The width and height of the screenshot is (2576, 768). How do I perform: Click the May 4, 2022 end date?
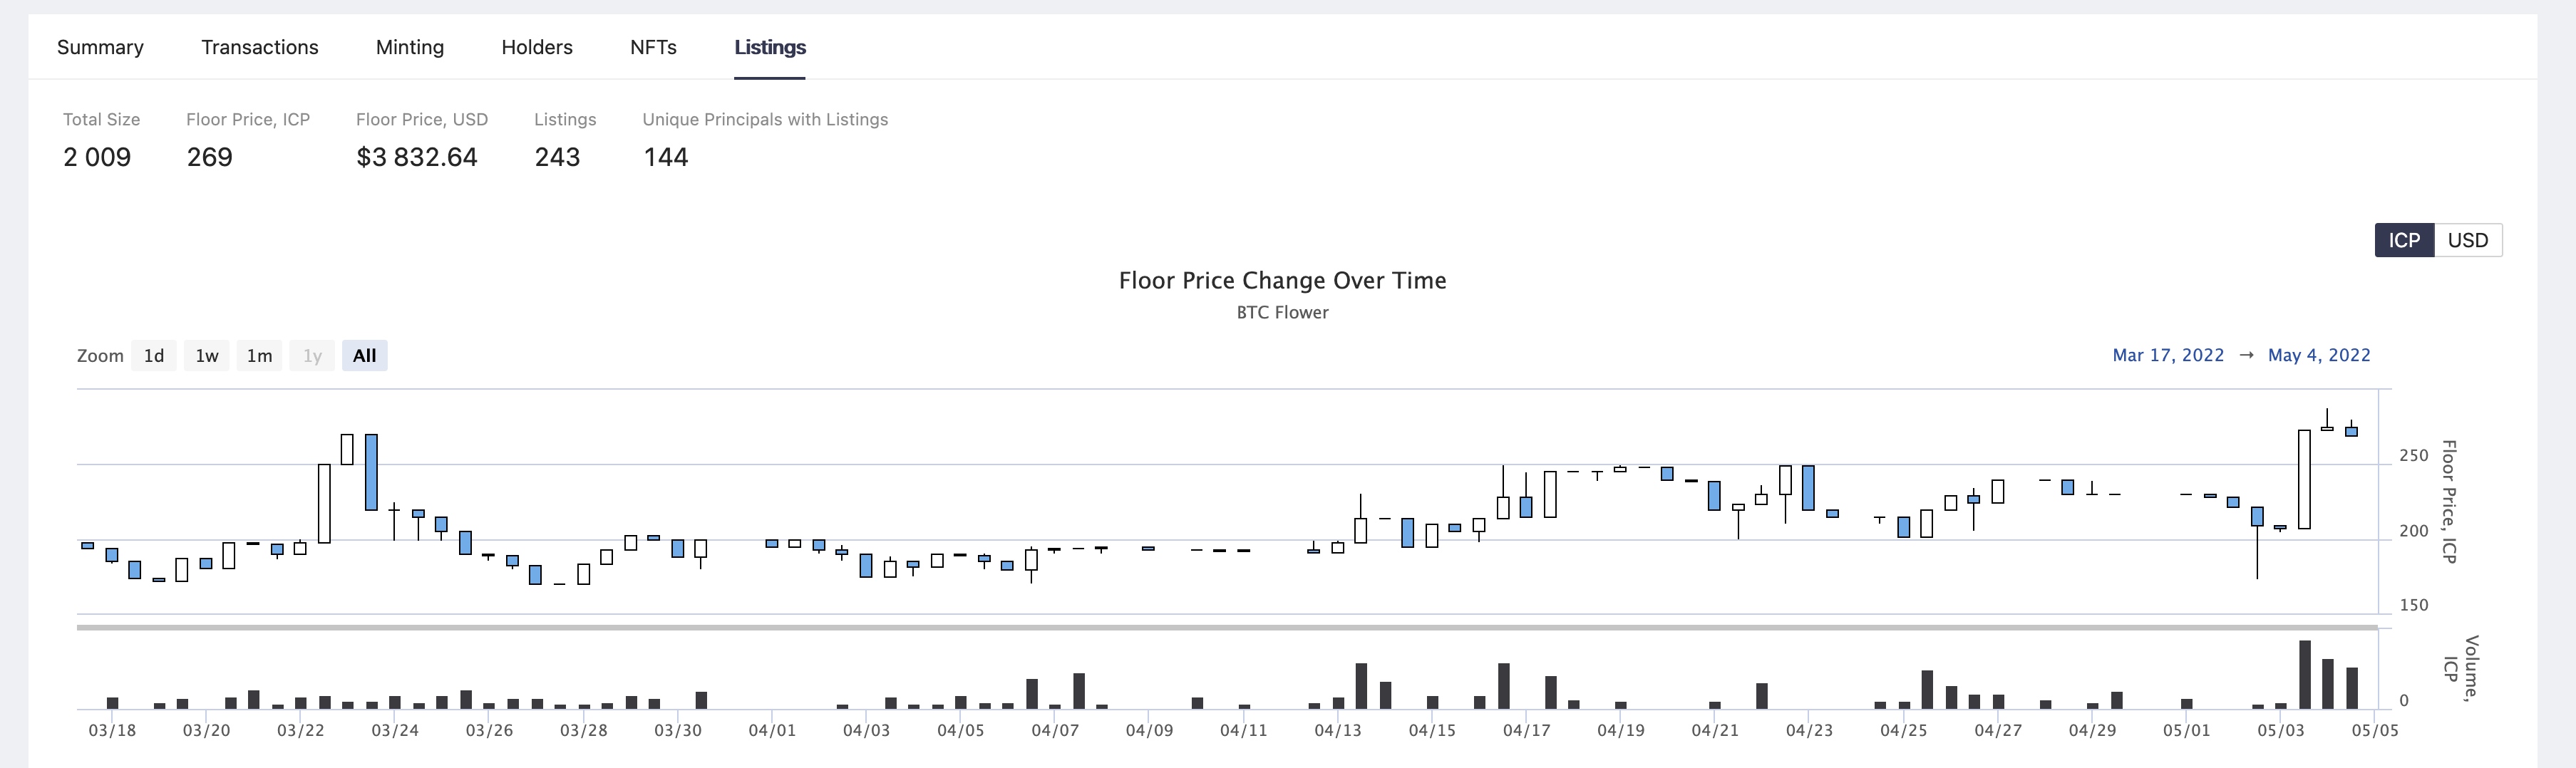[2318, 355]
